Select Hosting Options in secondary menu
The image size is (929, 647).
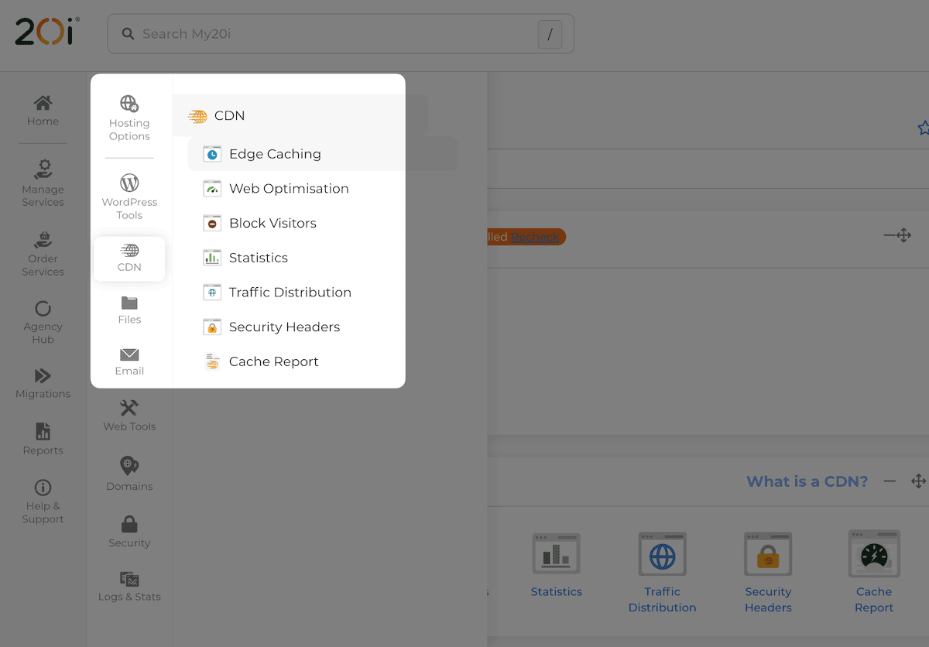coord(129,118)
